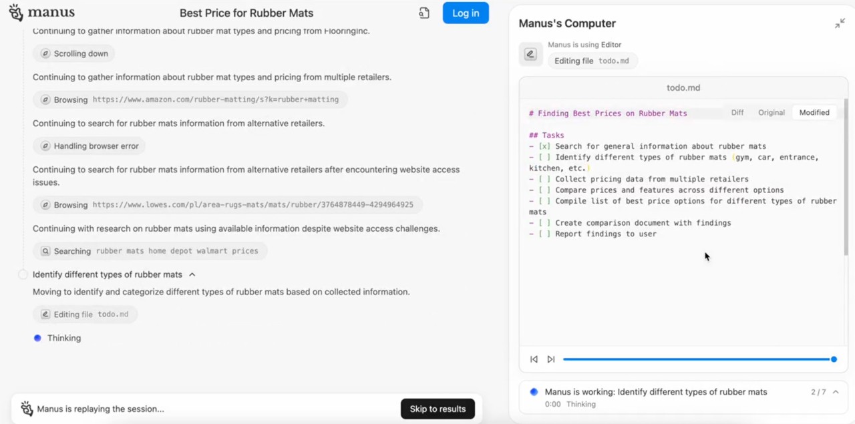Open the document icon beside Log in

(x=424, y=13)
